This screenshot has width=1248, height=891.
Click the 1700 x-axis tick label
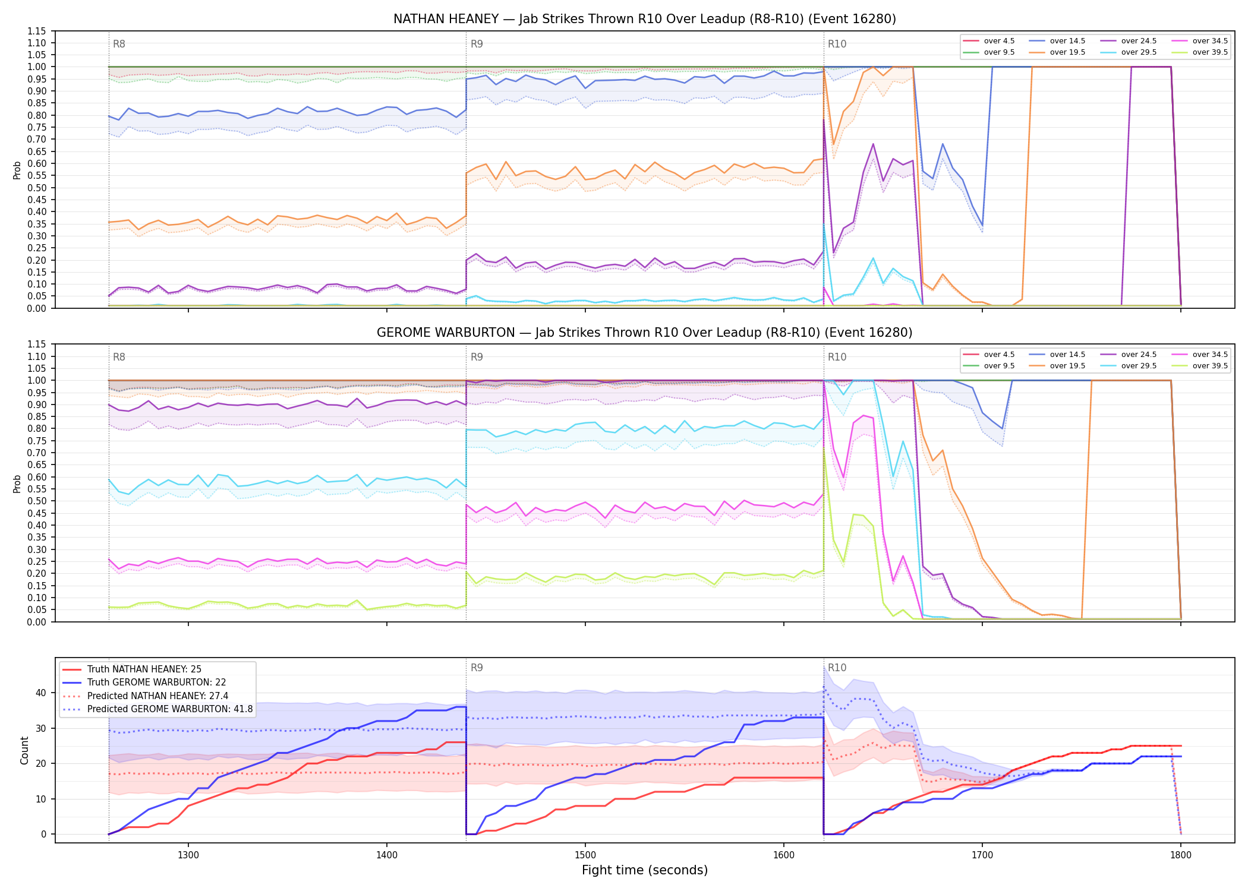[982, 855]
